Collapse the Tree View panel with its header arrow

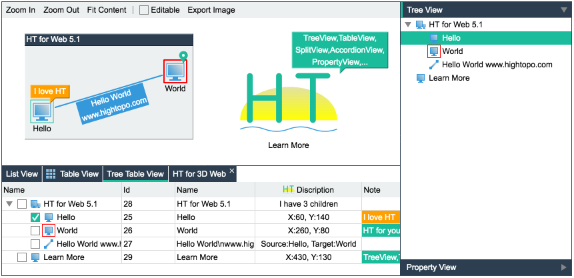pyautogui.click(x=564, y=10)
